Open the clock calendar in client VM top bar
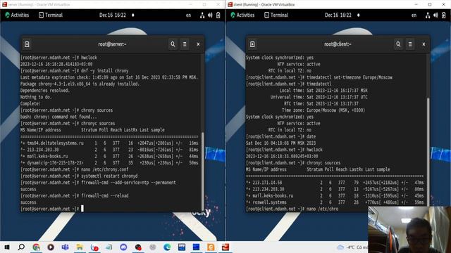The height and width of the screenshot is (253, 451). pos(338,15)
